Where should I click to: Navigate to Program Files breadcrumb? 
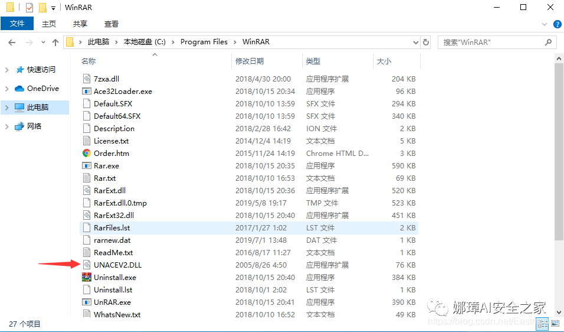point(204,42)
